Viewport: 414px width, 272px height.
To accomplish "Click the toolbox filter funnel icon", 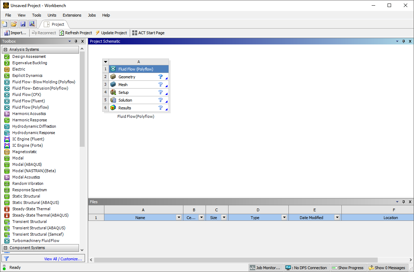I will [7, 259].
